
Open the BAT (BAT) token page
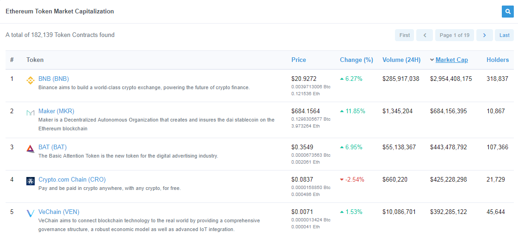(x=52, y=147)
